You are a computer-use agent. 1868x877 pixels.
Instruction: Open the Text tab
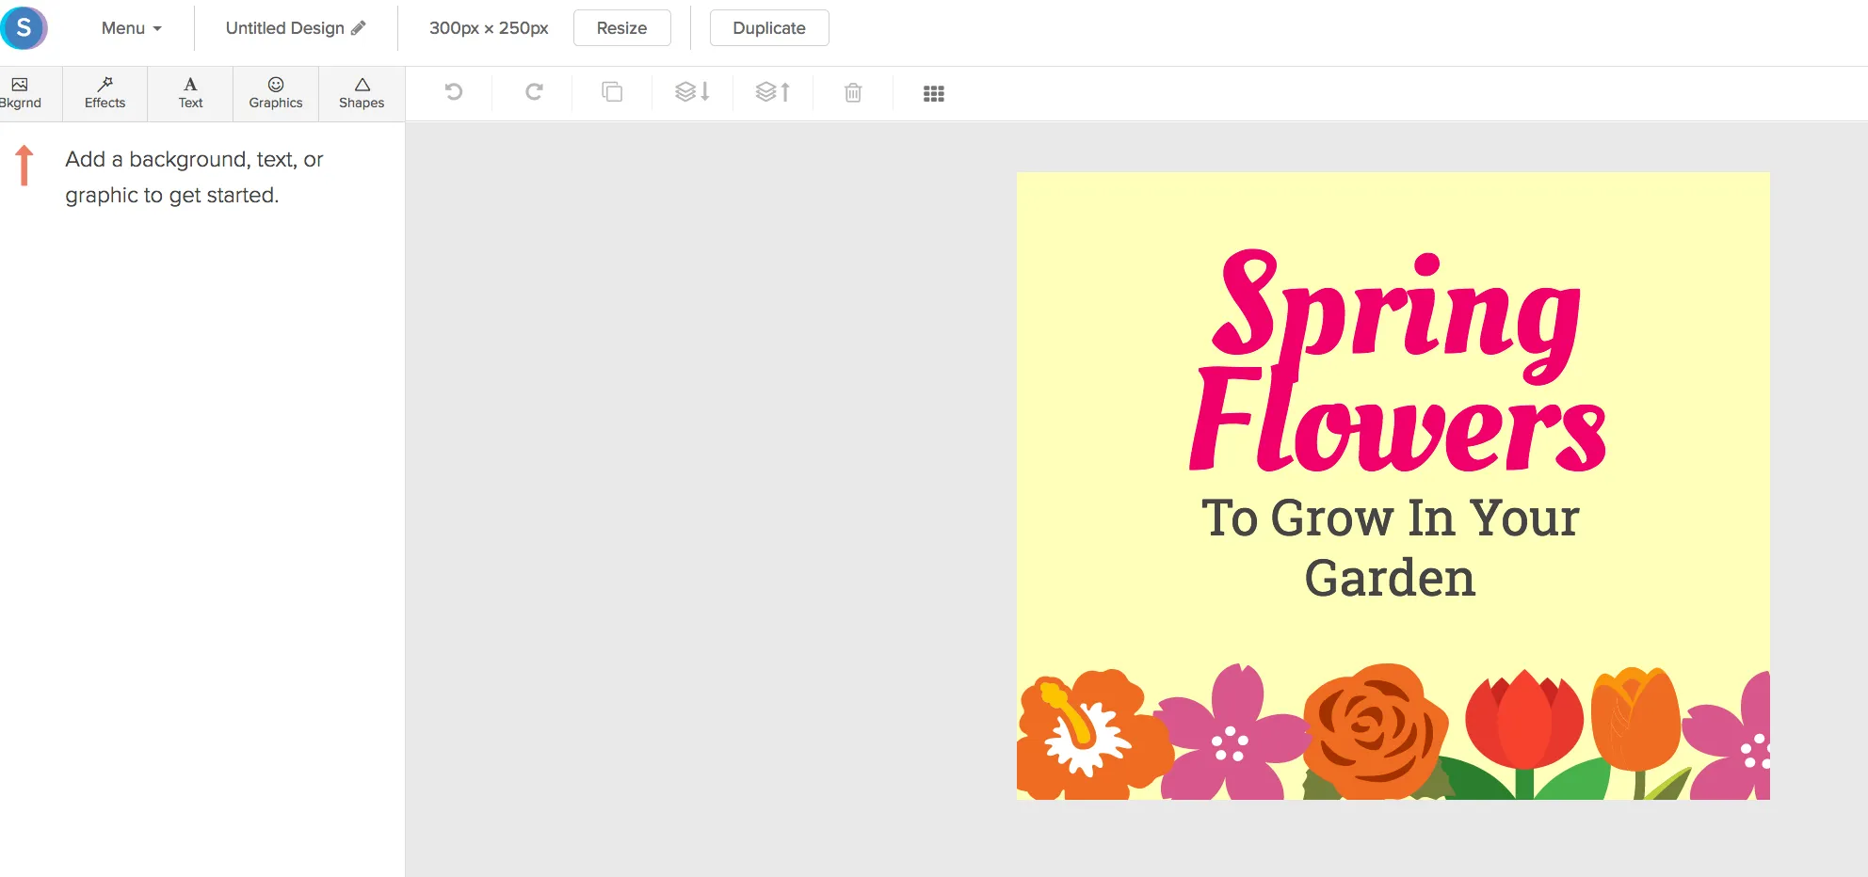tap(190, 93)
